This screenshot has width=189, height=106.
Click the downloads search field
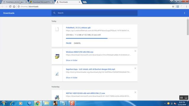pos(94,13)
